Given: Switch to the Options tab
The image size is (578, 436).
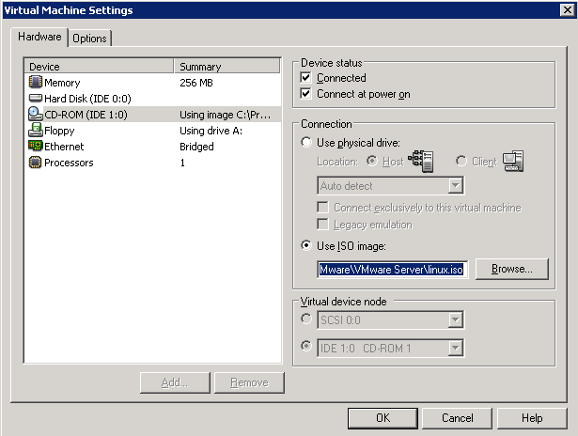Looking at the screenshot, I should coord(89,39).
